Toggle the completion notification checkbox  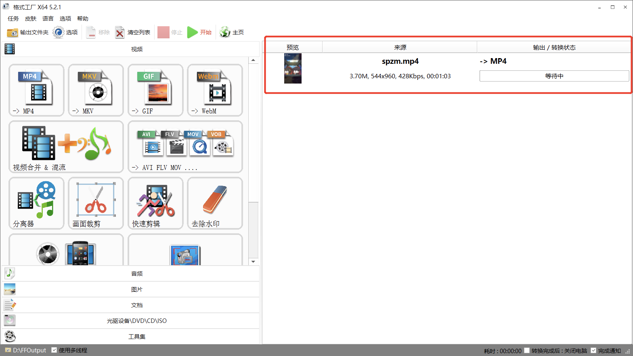(593, 350)
